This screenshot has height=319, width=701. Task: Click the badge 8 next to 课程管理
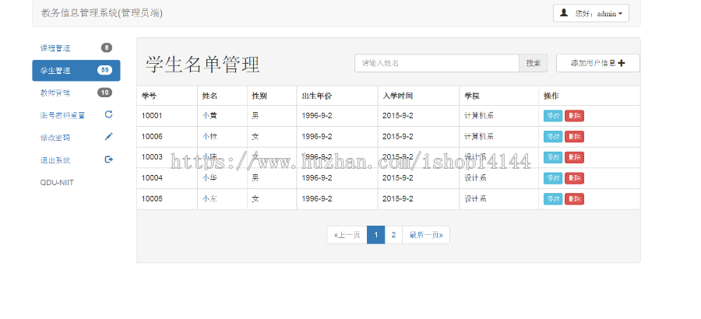point(107,47)
